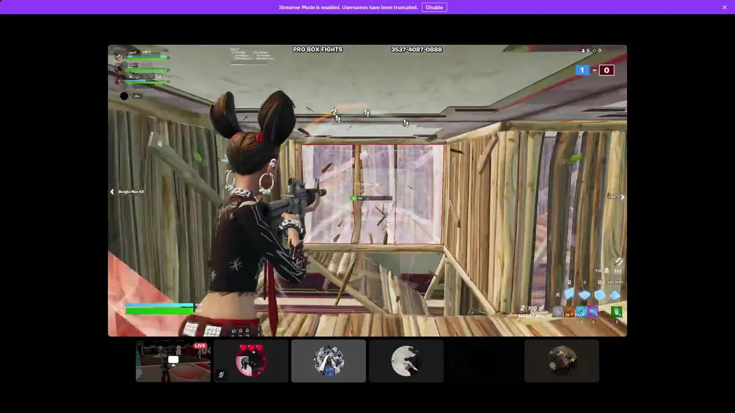
Task: Click the muted microphone icon on participant tile
Action: pyautogui.click(x=221, y=375)
